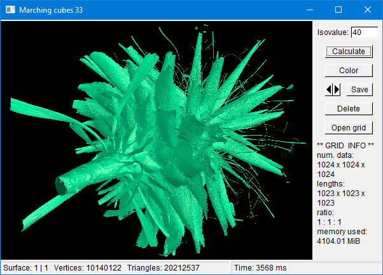Click the previous surface left arrow

pyautogui.click(x=329, y=90)
